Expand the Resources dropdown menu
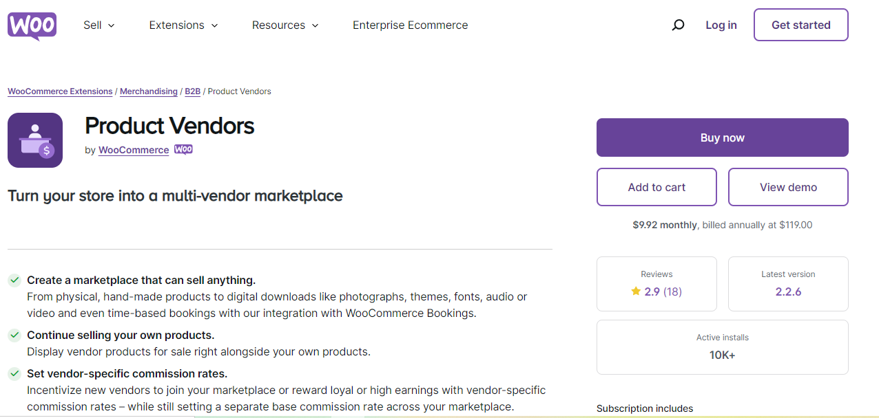 285,25
